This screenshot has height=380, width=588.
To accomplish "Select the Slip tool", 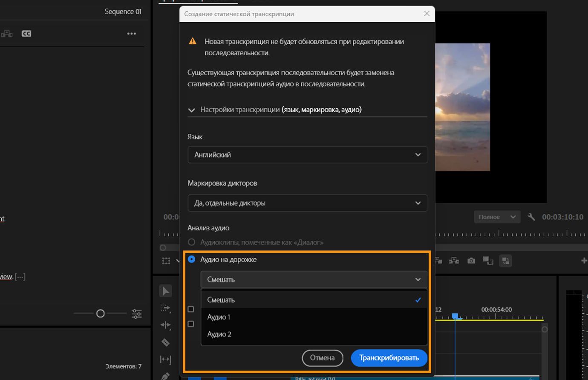I will click(165, 359).
